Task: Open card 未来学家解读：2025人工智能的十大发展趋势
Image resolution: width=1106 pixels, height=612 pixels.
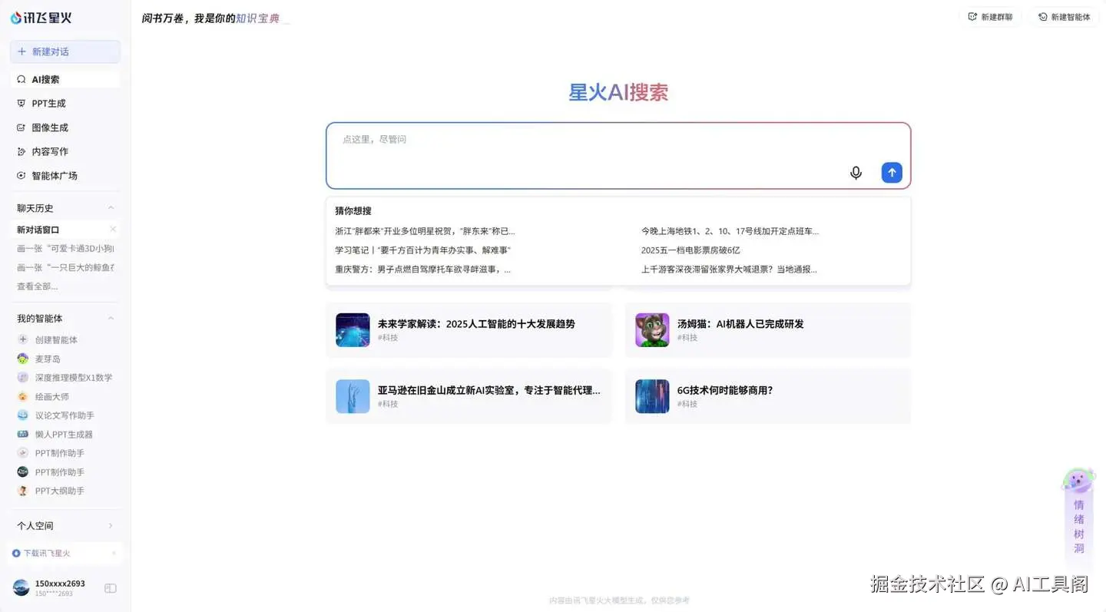Action: coord(469,330)
